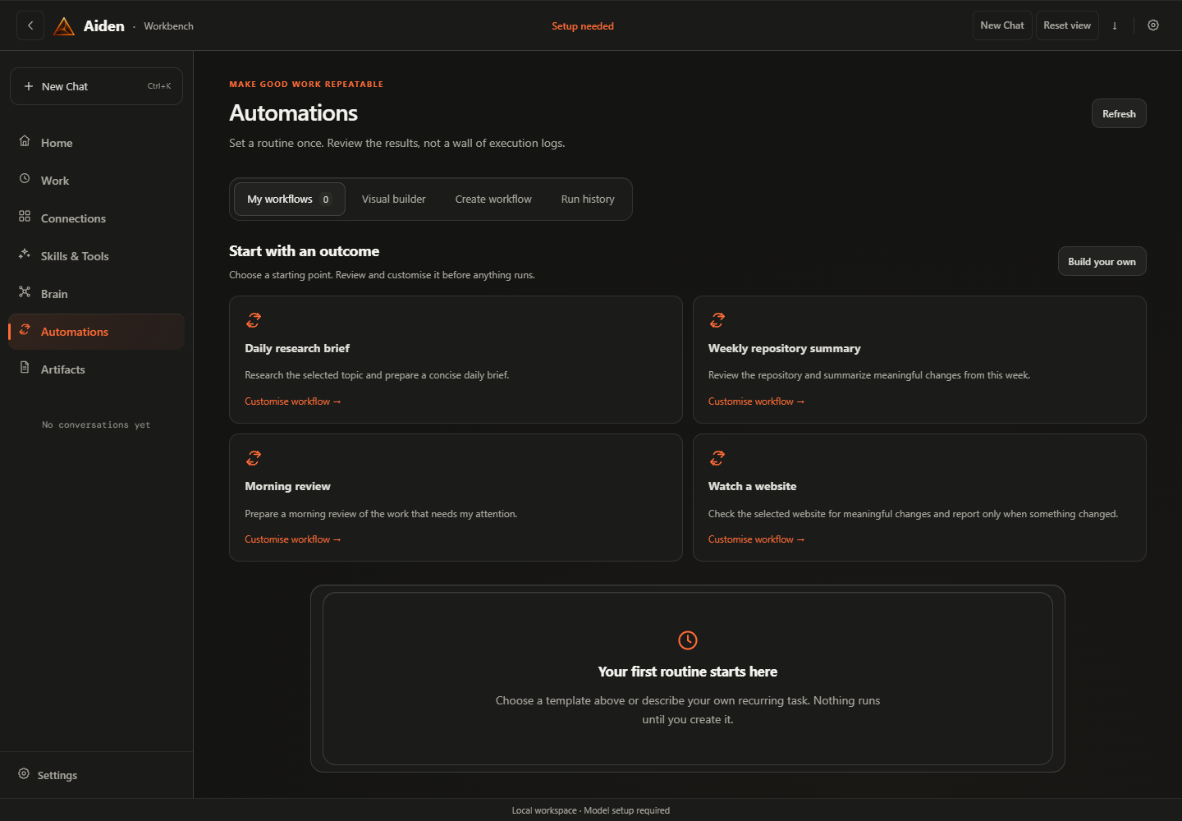The image size is (1182, 821).
Task: Click the loop icon on Watch a website card
Action: [717, 458]
